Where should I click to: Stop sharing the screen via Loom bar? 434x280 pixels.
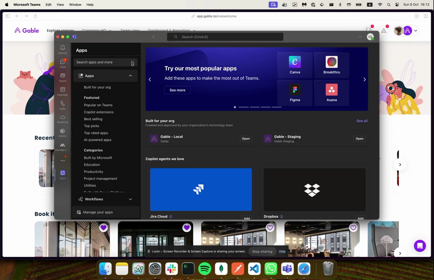pyautogui.click(x=262, y=252)
